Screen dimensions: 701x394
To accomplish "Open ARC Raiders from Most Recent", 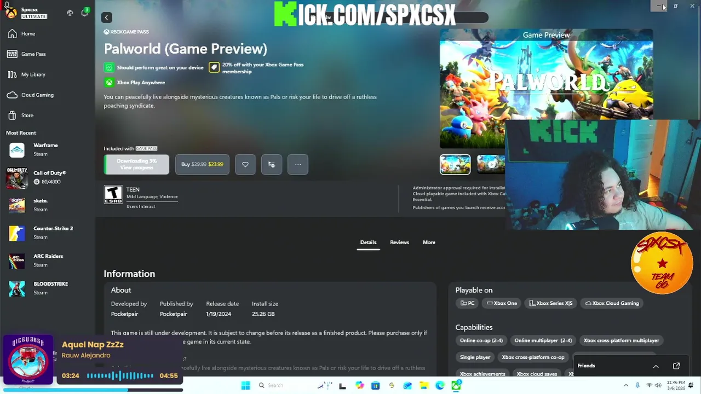I will tap(48, 260).
